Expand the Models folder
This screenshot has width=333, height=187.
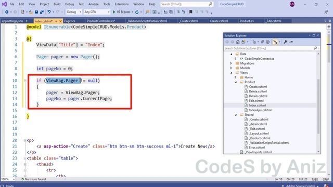pyautogui.click(x=232, y=68)
